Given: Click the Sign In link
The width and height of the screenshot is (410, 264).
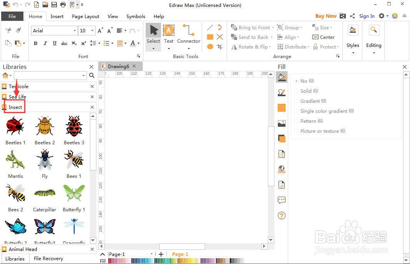Looking at the screenshot, I should [x=367, y=16].
